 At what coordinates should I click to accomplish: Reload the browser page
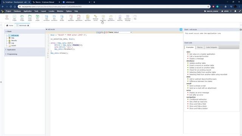11,7
